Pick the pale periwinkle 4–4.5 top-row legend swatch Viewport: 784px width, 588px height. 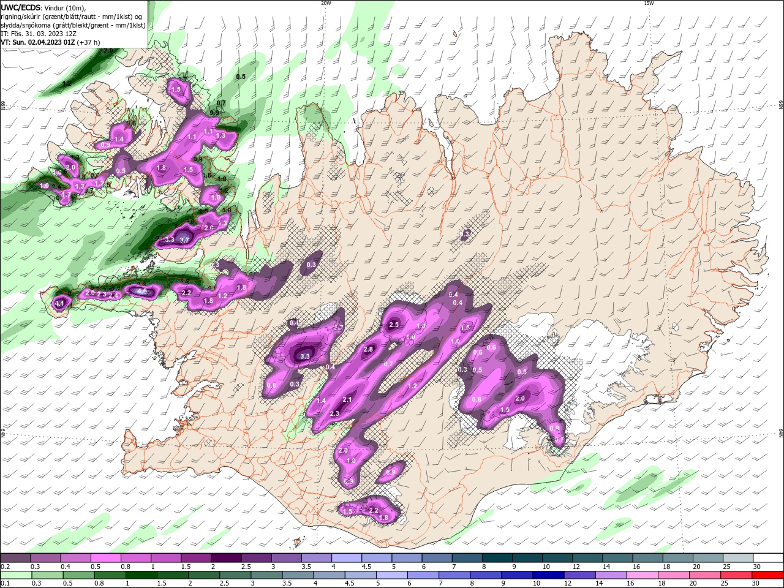click(x=346, y=558)
